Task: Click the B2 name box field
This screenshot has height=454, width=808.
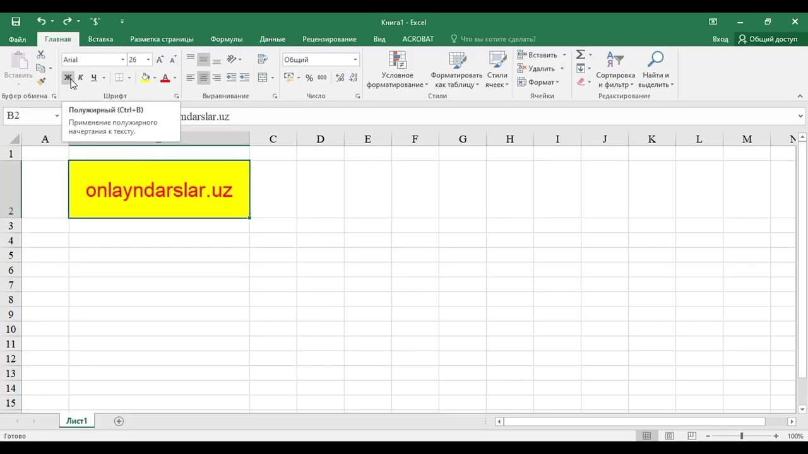Action: tap(27, 116)
